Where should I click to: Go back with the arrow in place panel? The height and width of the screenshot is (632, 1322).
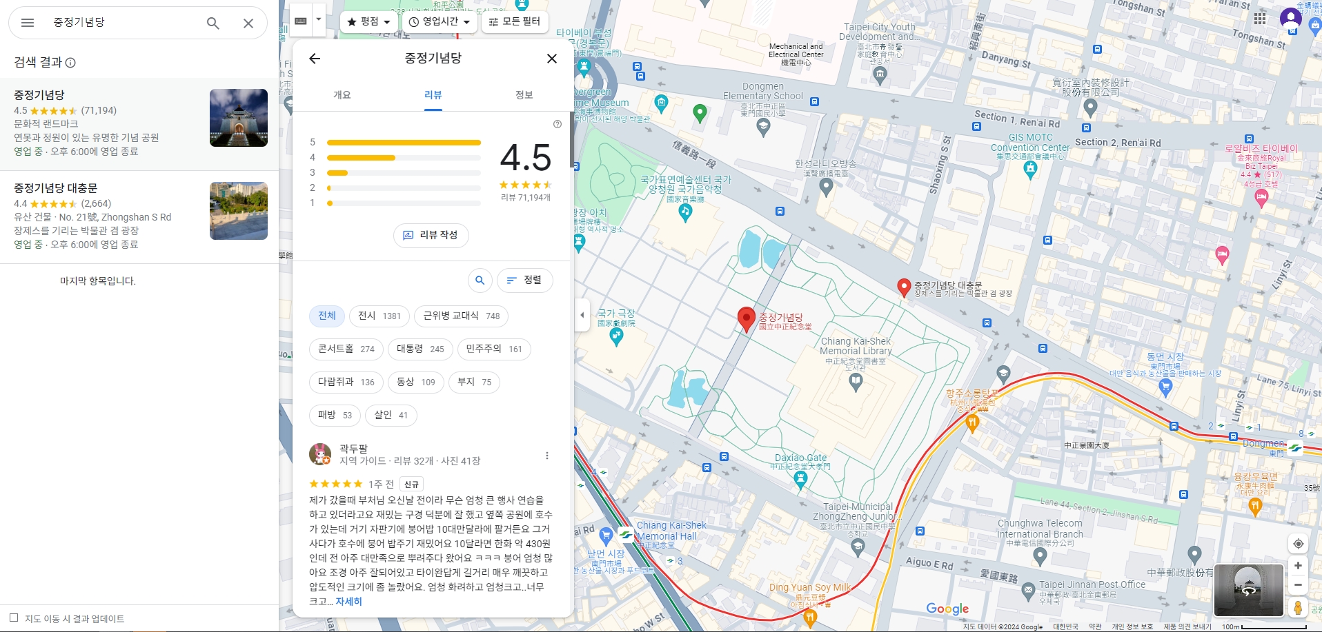315,59
